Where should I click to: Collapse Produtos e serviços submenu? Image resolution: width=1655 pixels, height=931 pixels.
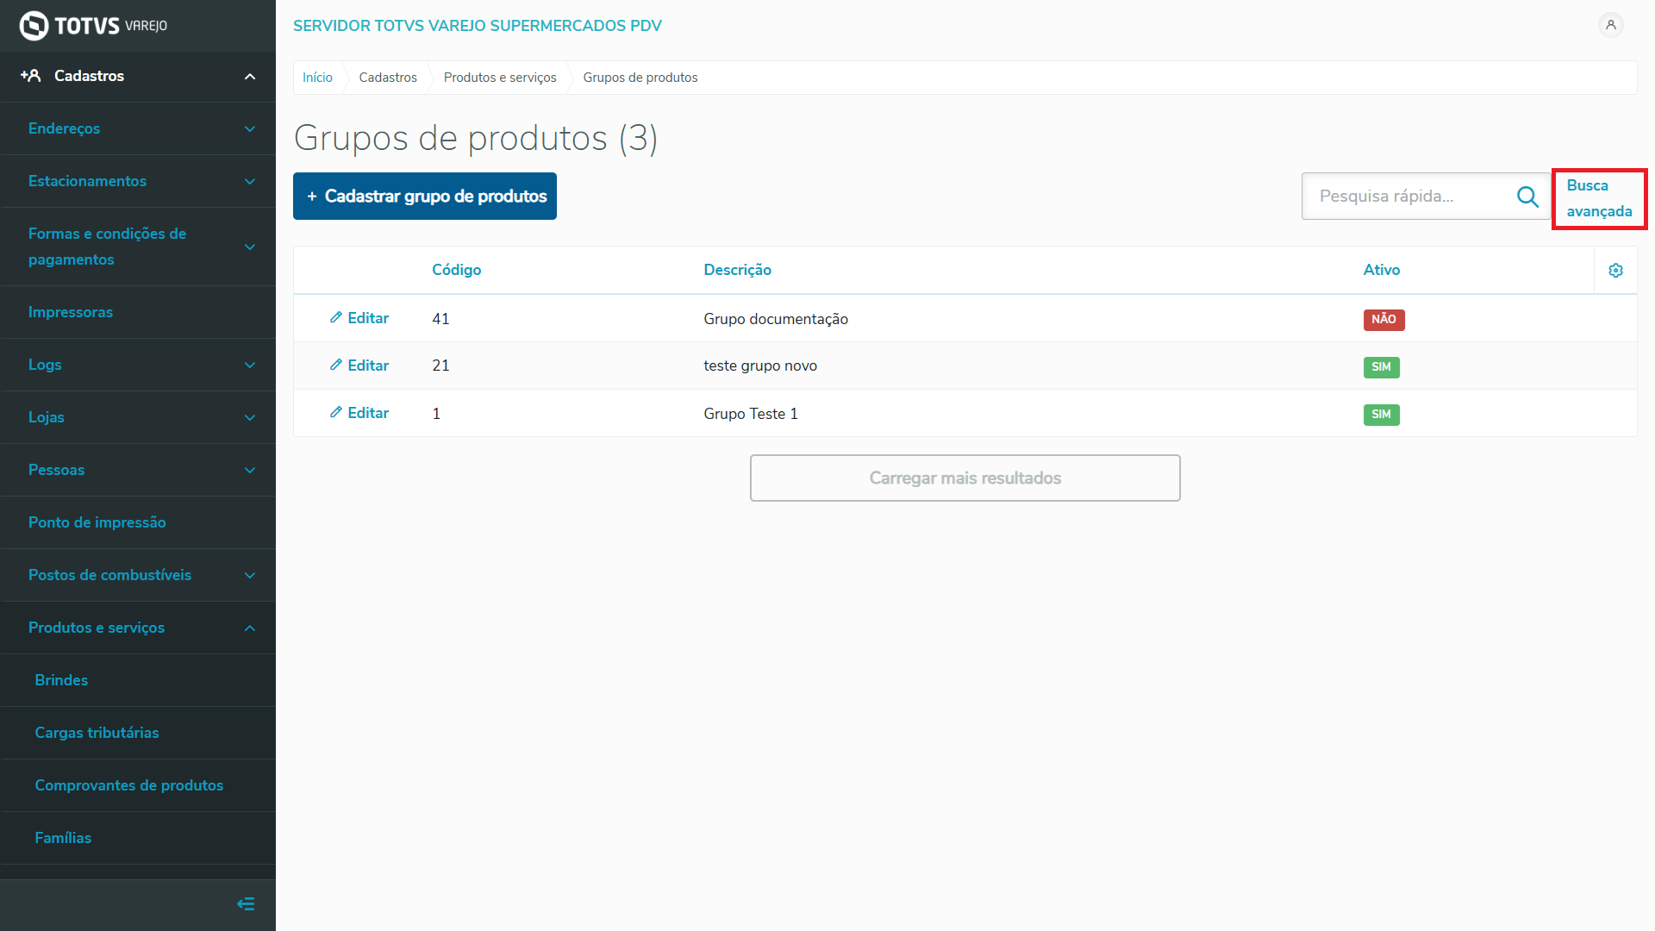(250, 628)
